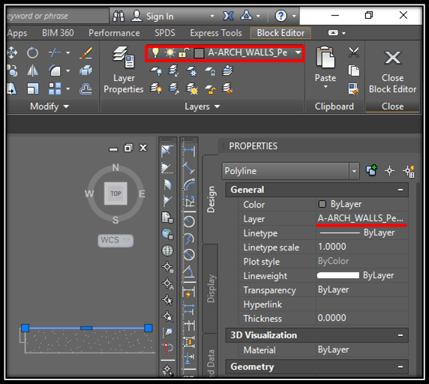Select the Design palette tab
Viewport: 429px width, 384px height.
(x=211, y=199)
